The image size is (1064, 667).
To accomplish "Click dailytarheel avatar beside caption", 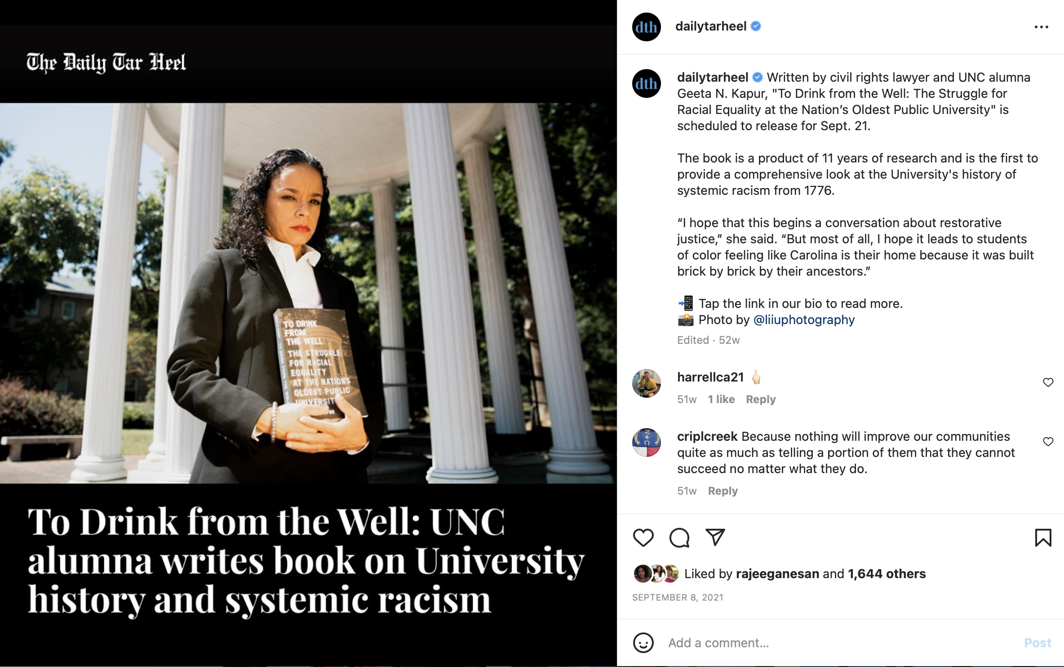I will (x=646, y=83).
